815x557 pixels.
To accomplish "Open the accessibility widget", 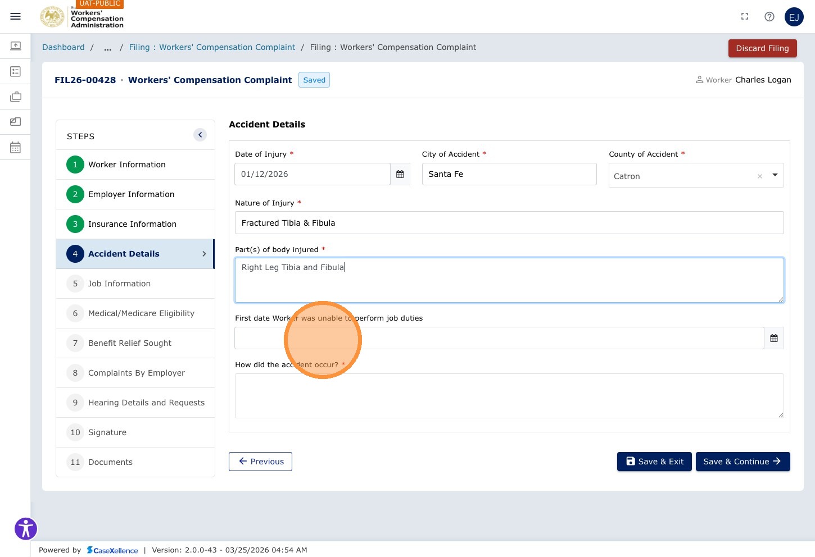I will (26, 528).
